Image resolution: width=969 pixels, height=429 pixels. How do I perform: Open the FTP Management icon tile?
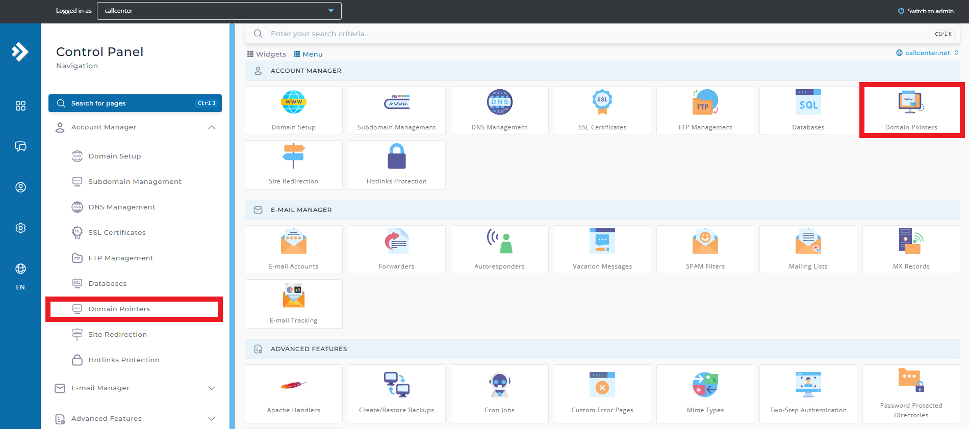click(x=705, y=102)
